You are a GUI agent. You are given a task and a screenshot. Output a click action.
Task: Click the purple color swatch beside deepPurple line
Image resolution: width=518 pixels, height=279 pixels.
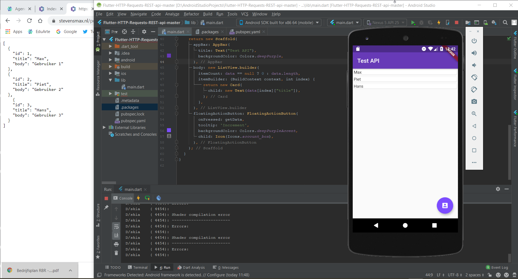(x=169, y=56)
